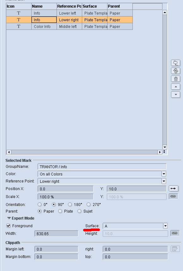Collapse the Expert Mode section
Screen dimensions: 183x271
9,218
